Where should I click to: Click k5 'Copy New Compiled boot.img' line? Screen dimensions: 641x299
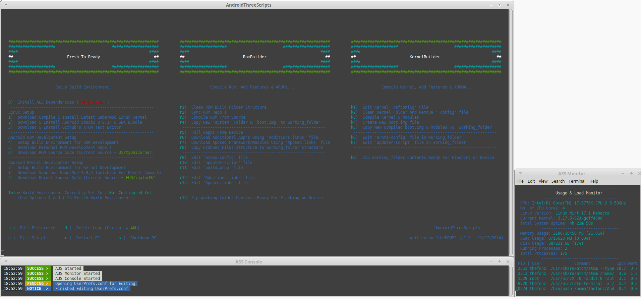422,127
